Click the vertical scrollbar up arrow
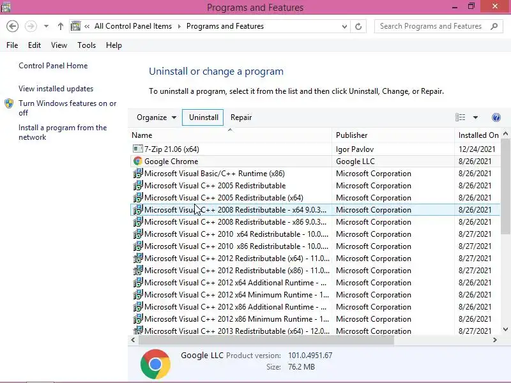 pyautogui.click(x=505, y=133)
